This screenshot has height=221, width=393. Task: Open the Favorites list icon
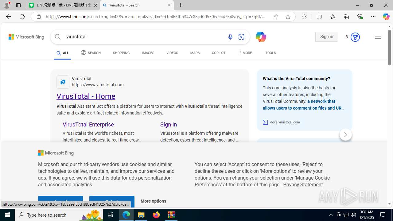click(x=333, y=17)
